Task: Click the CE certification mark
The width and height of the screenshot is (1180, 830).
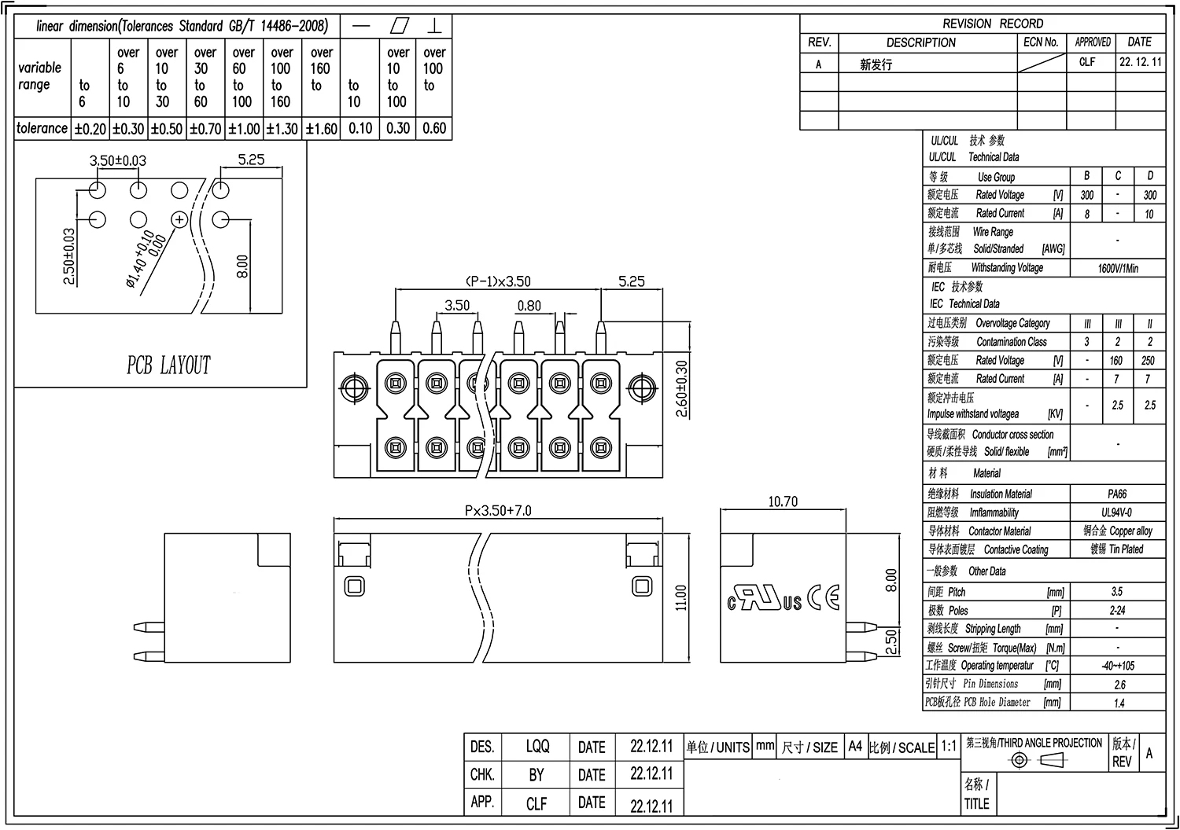Action: coord(824,598)
